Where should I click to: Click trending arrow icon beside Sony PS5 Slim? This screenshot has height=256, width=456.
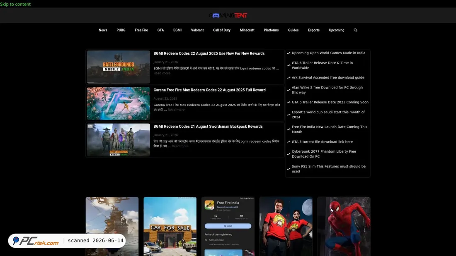click(289, 169)
